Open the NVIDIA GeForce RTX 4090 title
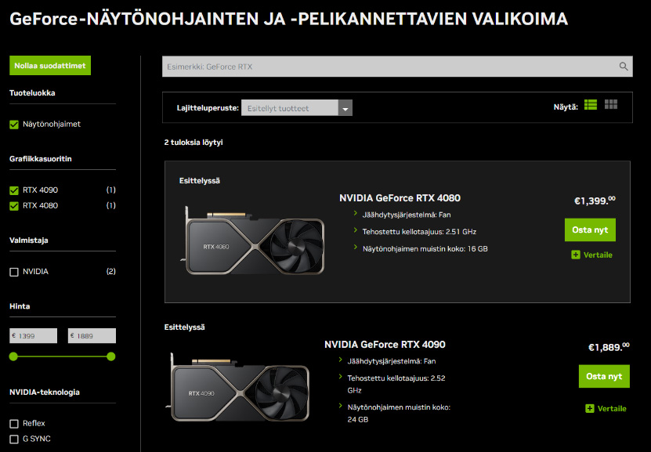This screenshot has width=651, height=452. coord(385,345)
